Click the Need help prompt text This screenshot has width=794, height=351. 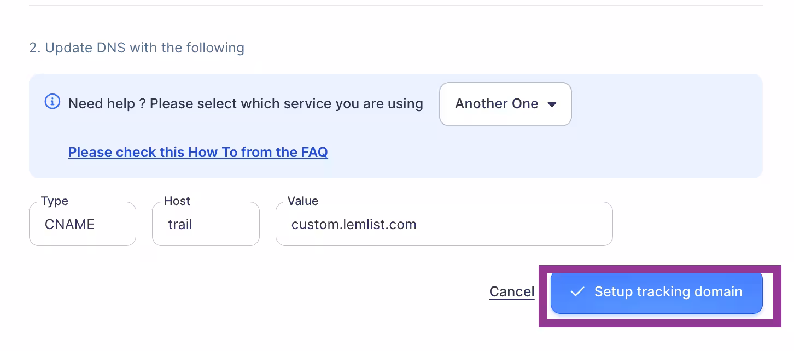coord(246,104)
